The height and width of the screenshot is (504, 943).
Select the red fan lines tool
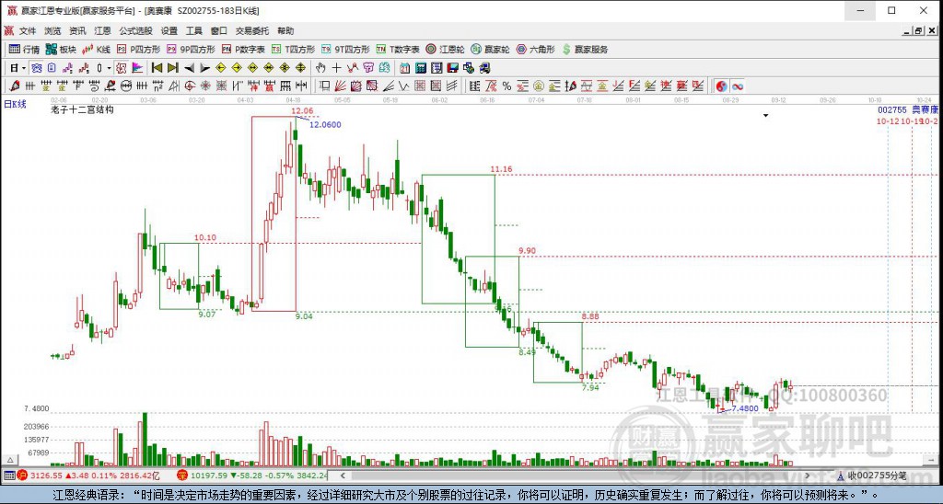[340, 86]
